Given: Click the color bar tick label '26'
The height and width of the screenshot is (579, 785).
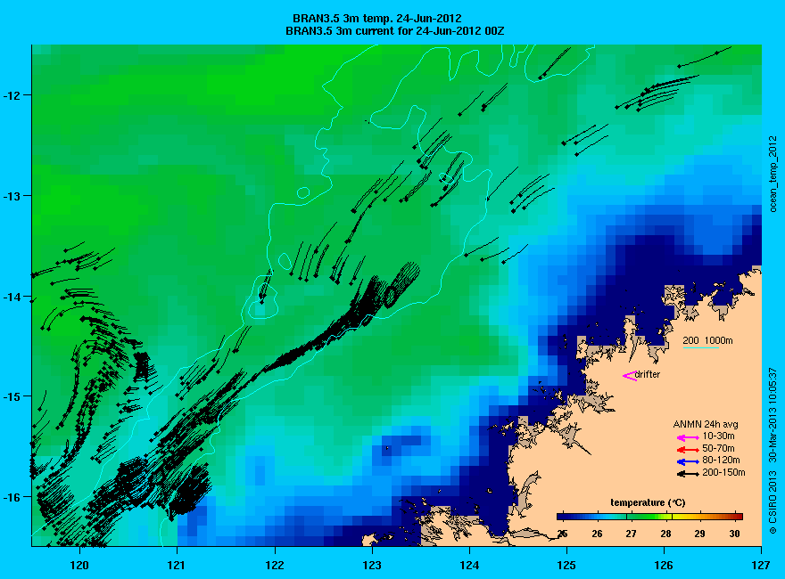Looking at the screenshot, I should coord(597,534).
